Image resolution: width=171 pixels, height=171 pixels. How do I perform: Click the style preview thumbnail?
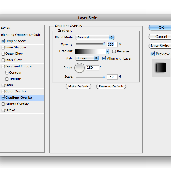(161, 68)
